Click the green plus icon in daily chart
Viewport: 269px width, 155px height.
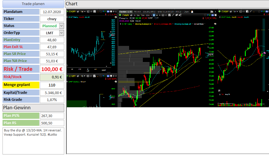point(120,15)
